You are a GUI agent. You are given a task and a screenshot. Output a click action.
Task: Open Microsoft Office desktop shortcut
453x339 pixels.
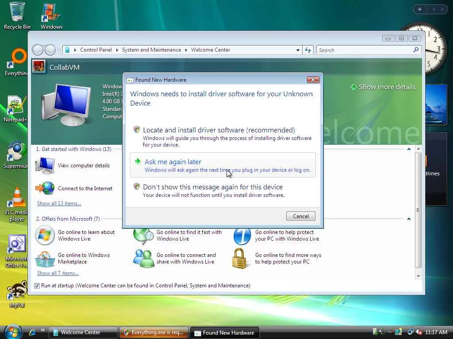tap(16, 251)
